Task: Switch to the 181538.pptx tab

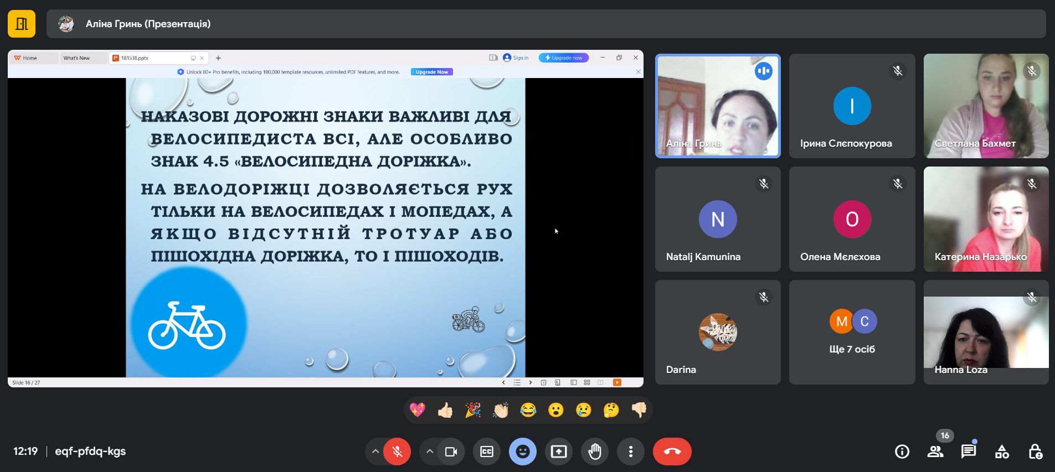Action: (150, 58)
